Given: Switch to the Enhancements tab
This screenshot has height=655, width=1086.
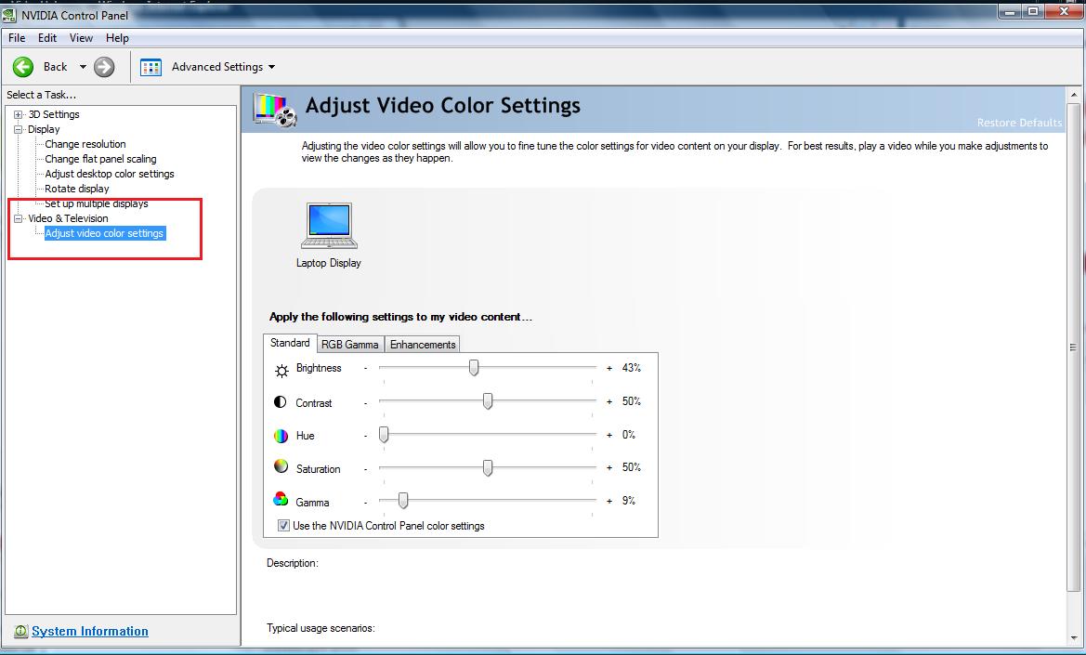Looking at the screenshot, I should 423,344.
